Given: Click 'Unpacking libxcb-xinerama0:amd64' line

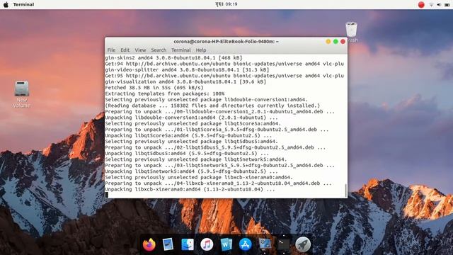Looking at the screenshot, I should click(x=190, y=189).
